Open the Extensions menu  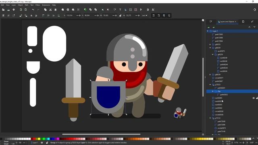click(x=46, y=5)
